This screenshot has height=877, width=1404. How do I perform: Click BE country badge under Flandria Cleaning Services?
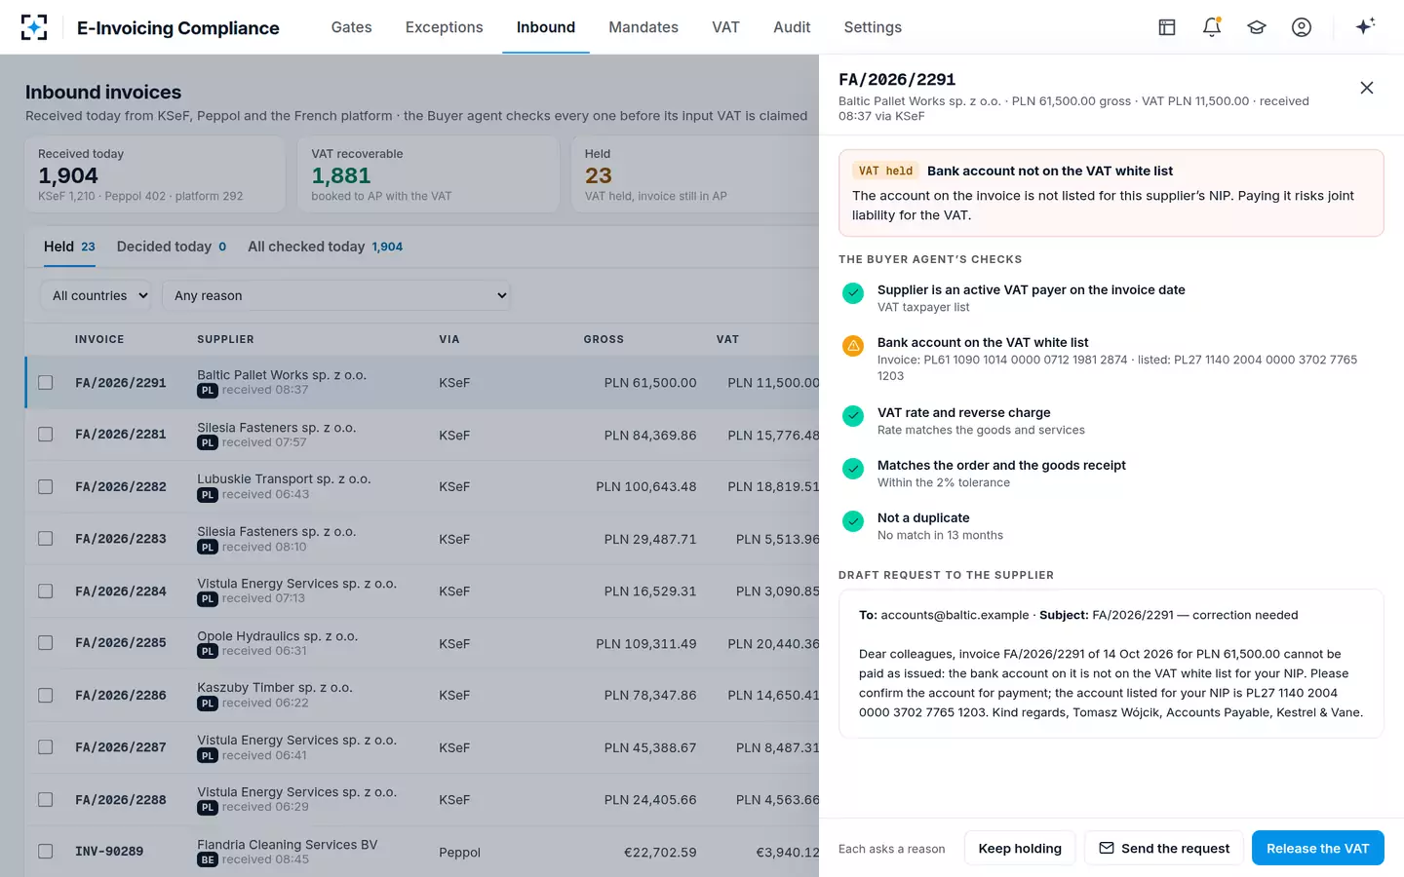pyautogui.click(x=208, y=860)
